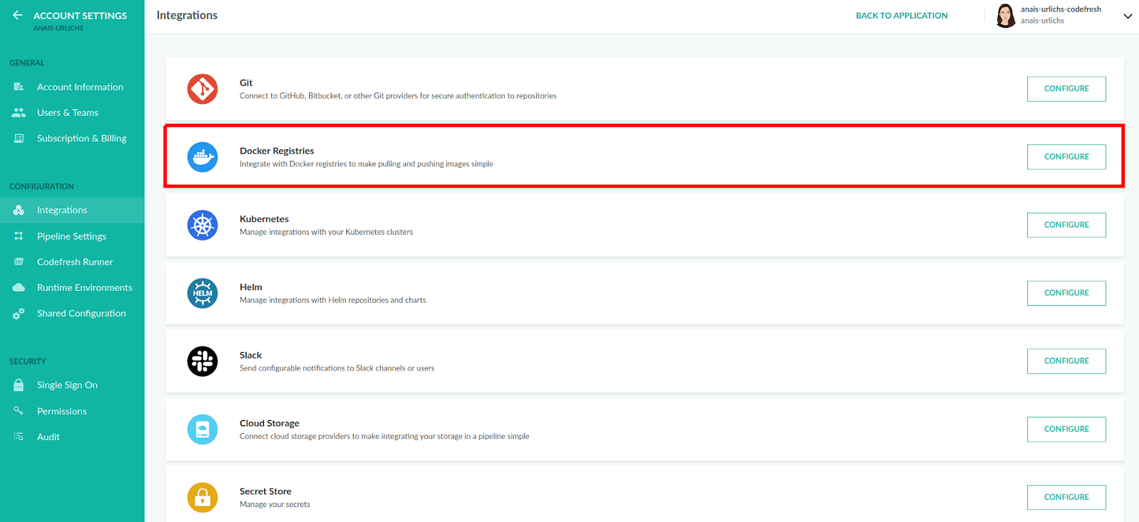Click the Cloud Storage icon
Image resolution: width=1139 pixels, height=522 pixels.
coord(202,430)
